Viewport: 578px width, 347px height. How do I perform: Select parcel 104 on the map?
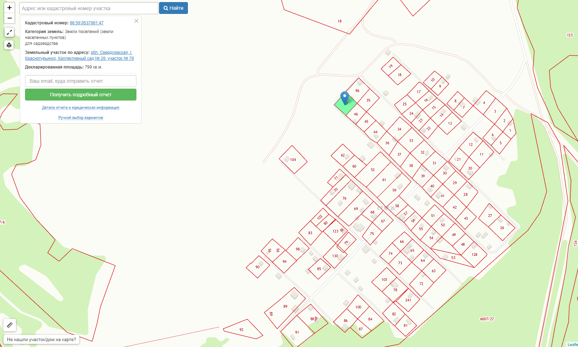tap(293, 160)
